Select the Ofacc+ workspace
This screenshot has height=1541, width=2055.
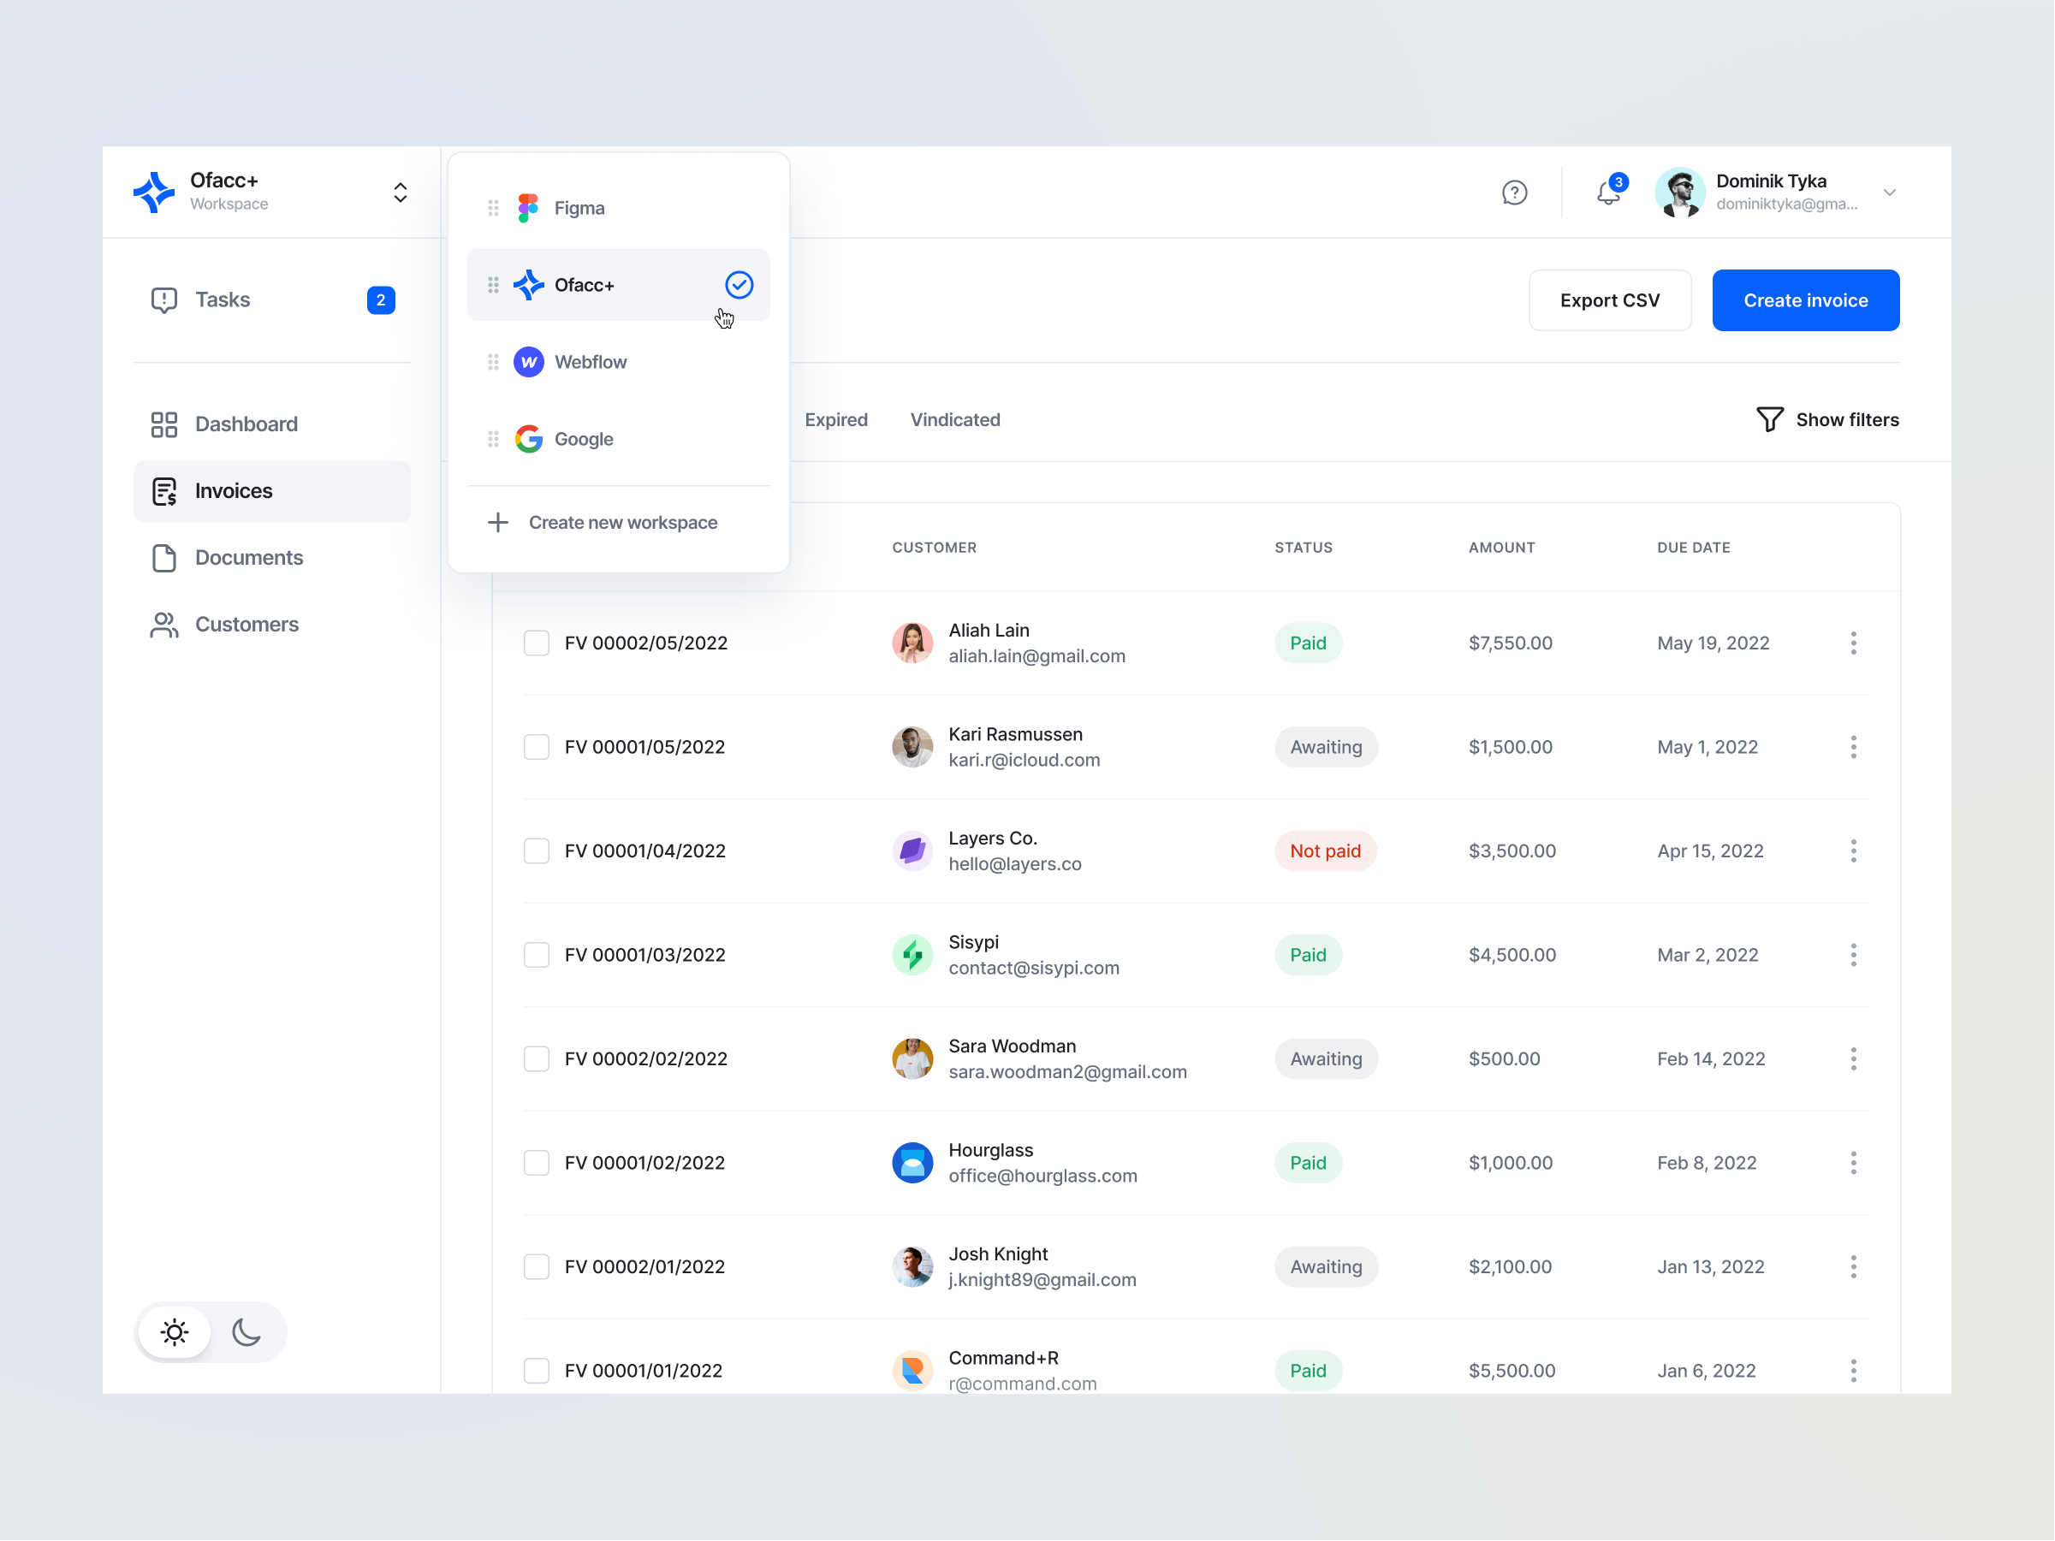pos(619,283)
